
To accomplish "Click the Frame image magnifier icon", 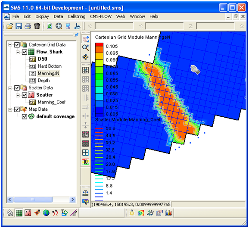I will pos(59,26).
